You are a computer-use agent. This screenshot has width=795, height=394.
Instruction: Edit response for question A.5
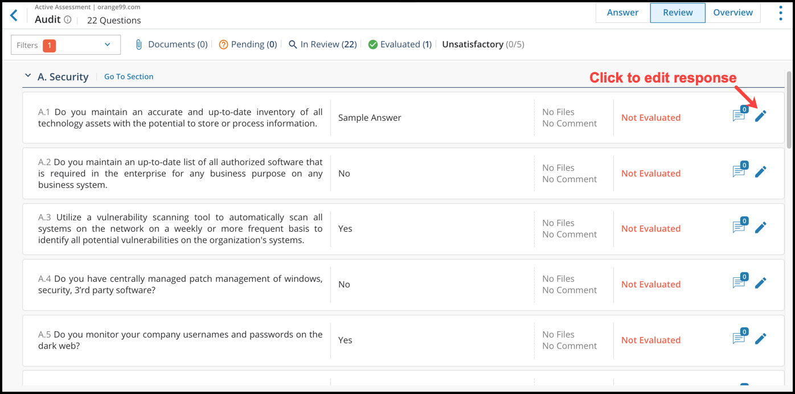point(761,339)
